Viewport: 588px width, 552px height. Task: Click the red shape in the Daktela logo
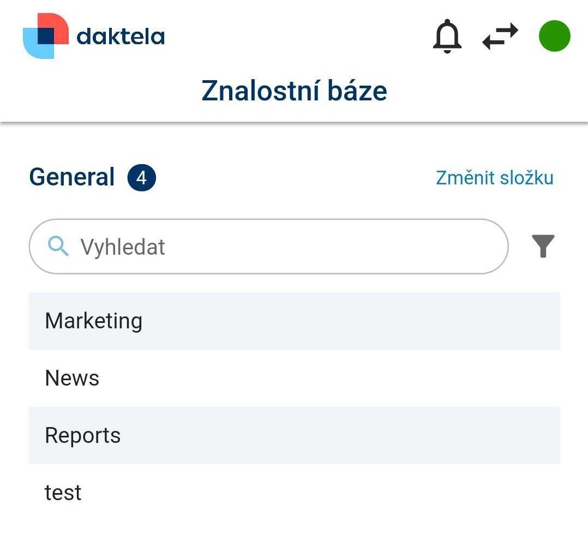tap(55, 25)
